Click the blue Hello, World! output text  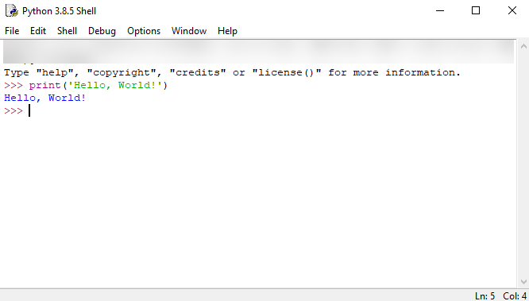(44, 98)
